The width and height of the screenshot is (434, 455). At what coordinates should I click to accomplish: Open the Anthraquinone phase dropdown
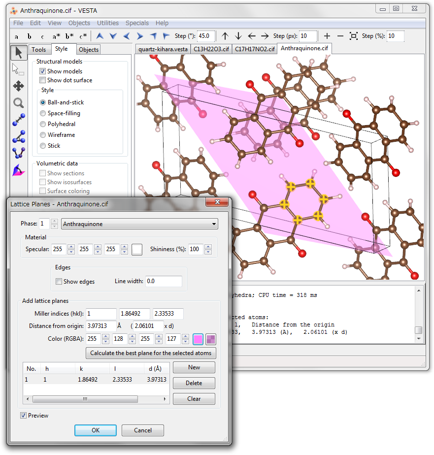tap(139, 224)
